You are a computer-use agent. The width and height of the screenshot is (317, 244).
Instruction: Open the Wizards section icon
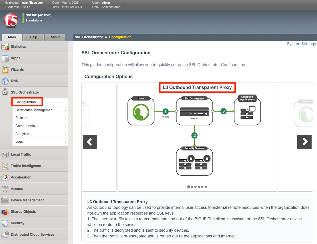[5, 69]
